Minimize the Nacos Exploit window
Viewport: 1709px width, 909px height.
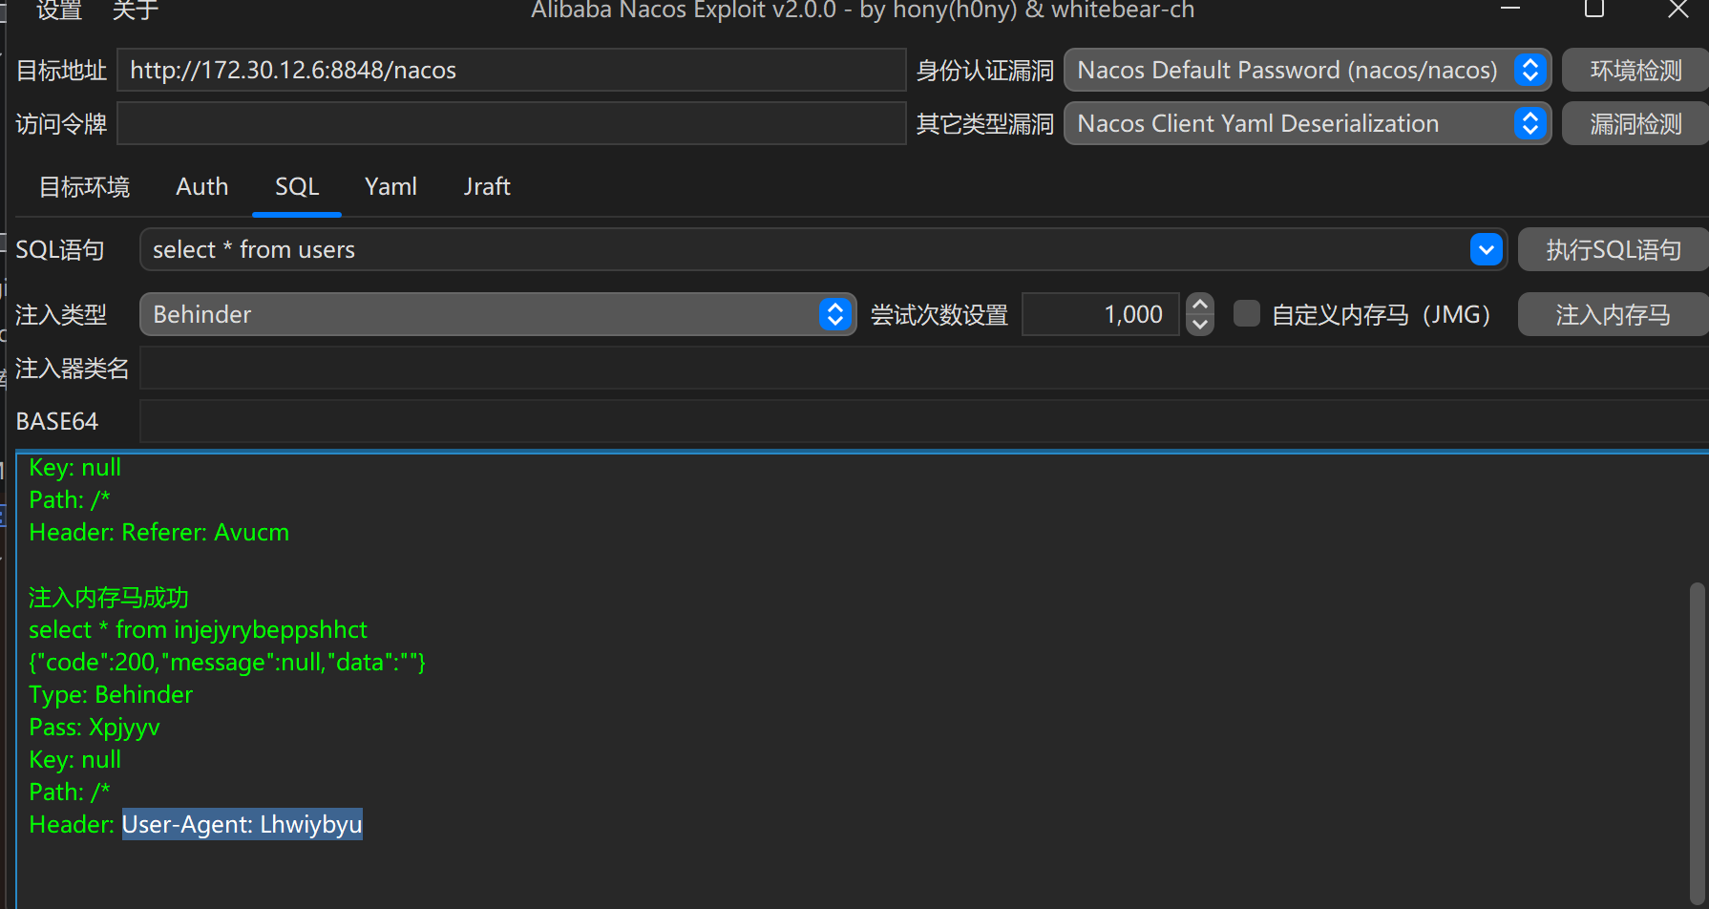[1510, 10]
